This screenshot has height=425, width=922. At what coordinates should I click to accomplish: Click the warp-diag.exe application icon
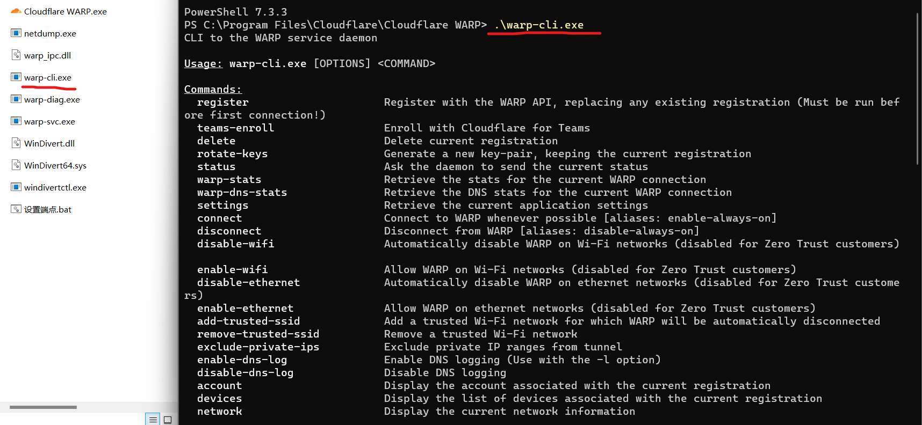click(x=16, y=99)
